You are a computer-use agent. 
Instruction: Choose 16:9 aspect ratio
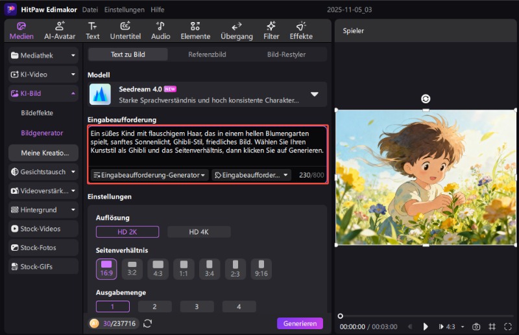pos(106,269)
